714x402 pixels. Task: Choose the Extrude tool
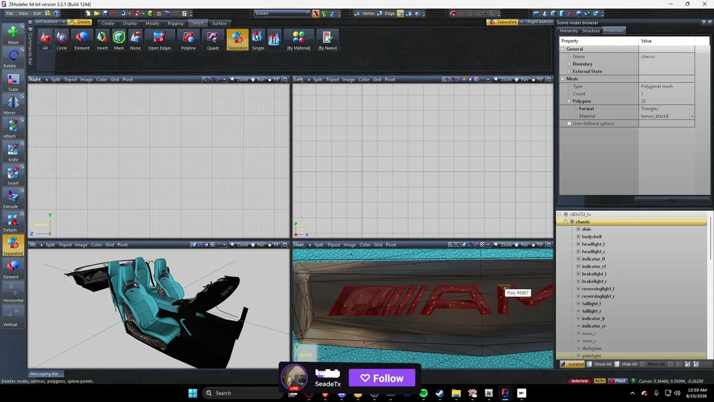13,199
